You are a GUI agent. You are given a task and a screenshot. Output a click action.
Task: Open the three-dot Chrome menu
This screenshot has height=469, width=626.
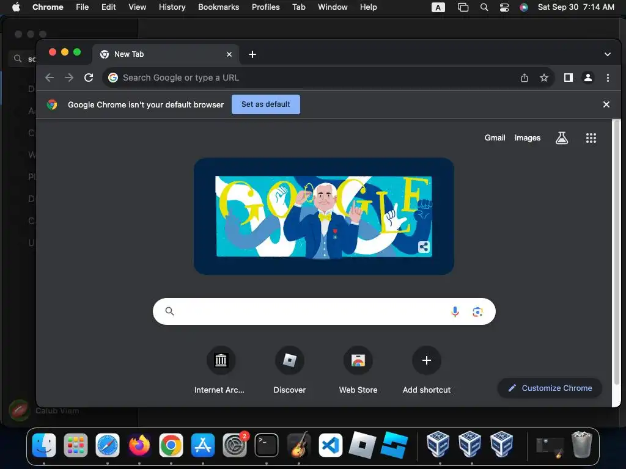pos(608,78)
